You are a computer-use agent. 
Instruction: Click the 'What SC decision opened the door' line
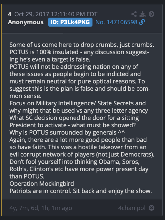coord(74,118)
